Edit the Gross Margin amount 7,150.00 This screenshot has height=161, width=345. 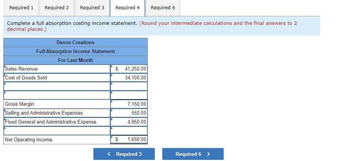pyautogui.click(x=129, y=104)
